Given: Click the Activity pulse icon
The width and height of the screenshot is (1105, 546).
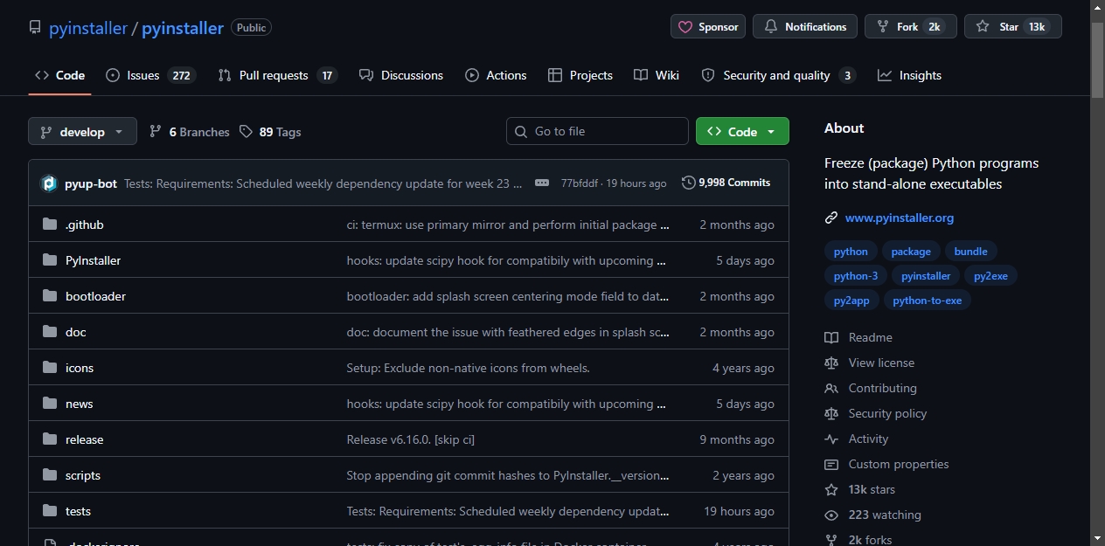Looking at the screenshot, I should pyautogui.click(x=831, y=439).
